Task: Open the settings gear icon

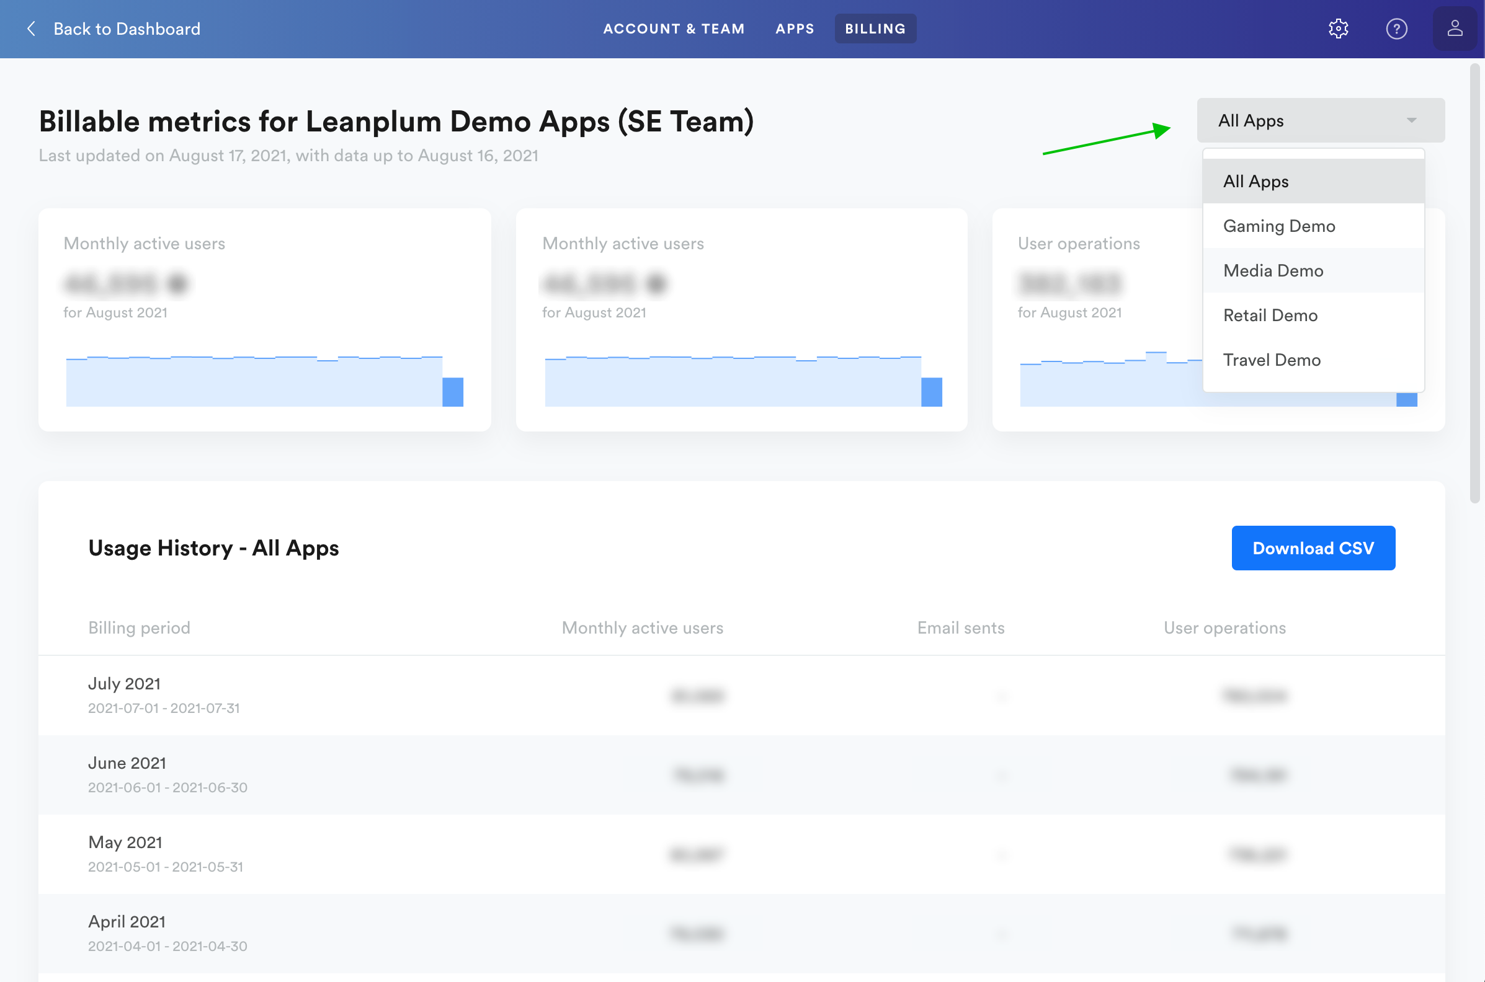Action: pos(1339,29)
